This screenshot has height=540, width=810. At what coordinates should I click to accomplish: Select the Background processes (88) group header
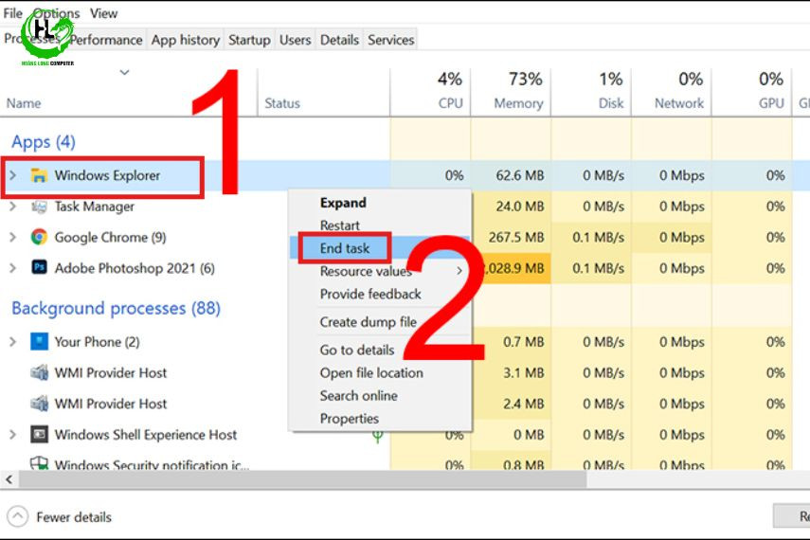click(x=116, y=308)
